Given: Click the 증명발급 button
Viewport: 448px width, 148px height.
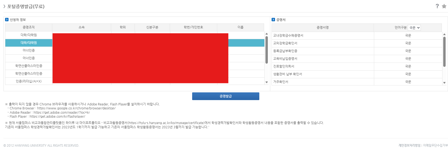Looking at the screenshot, I should [225, 96].
